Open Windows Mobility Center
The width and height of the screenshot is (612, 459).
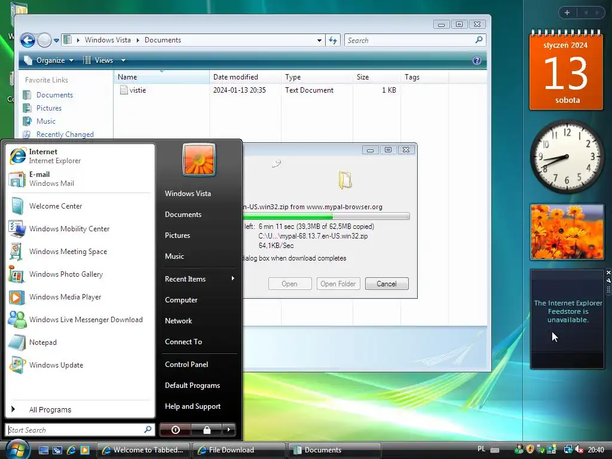pyautogui.click(x=80, y=229)
